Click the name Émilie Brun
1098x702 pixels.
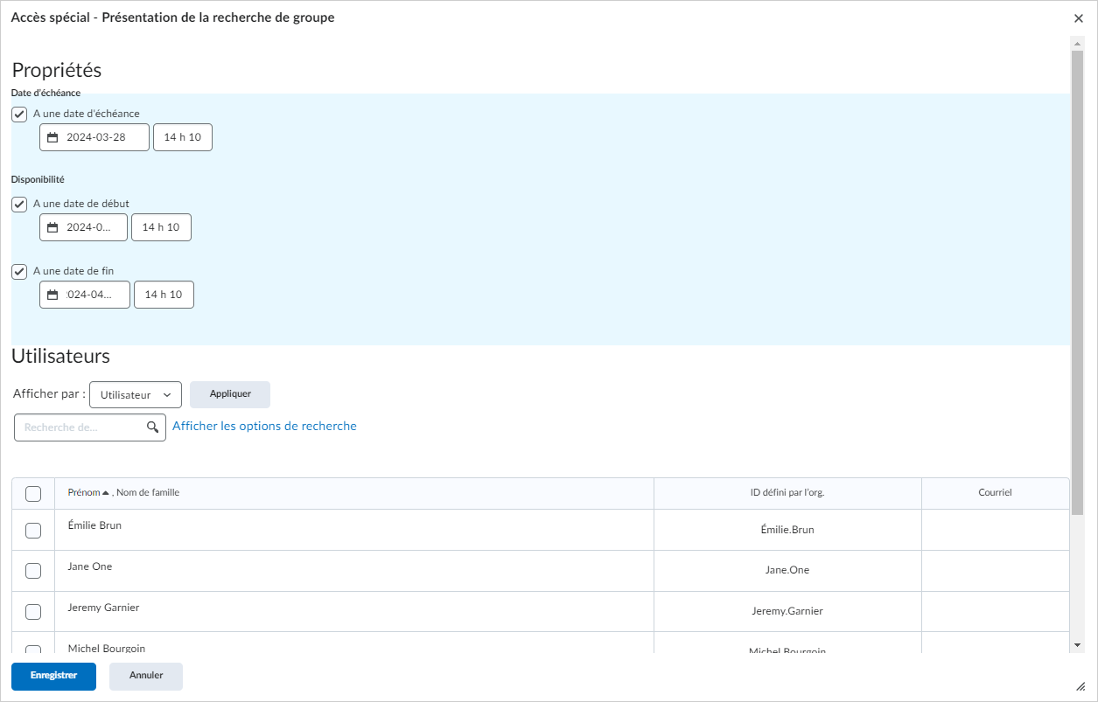[94, 525]
